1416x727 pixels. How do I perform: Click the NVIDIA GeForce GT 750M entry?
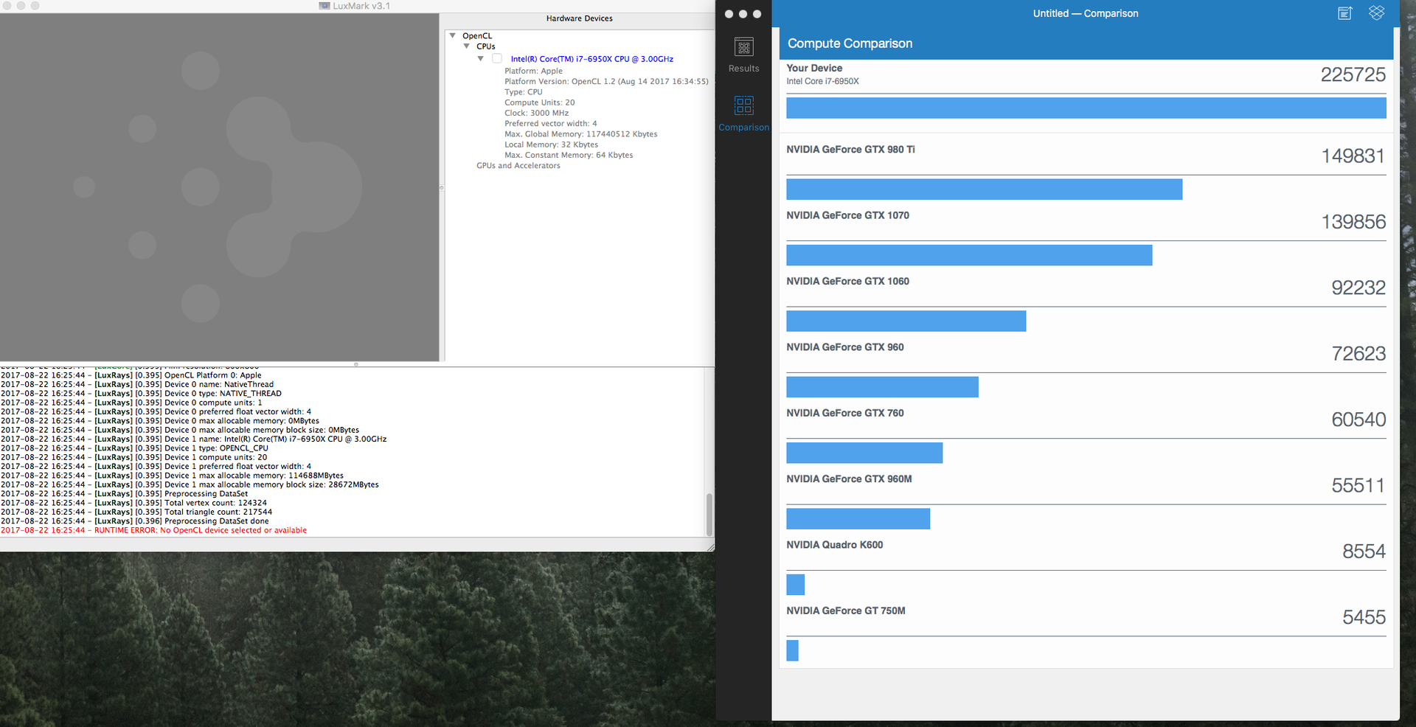tap(846, 611)
